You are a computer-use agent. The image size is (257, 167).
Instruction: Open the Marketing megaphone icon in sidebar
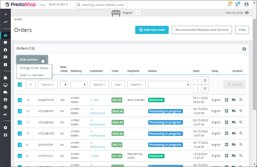coord(6,114)
